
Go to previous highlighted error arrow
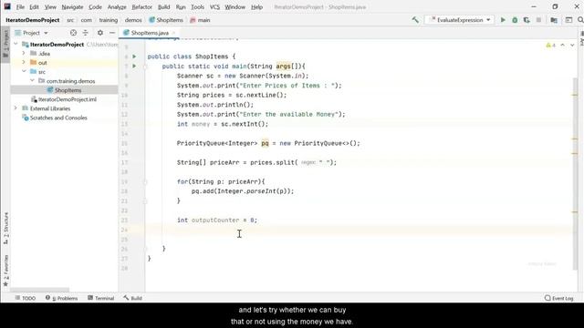[562, 45]
